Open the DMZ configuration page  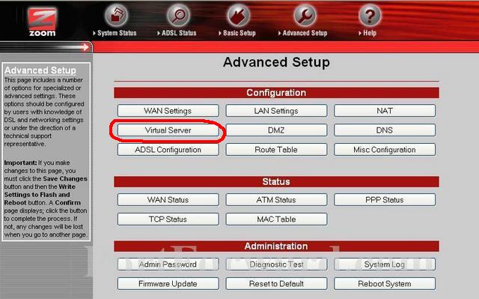click(x=276, y=130)
